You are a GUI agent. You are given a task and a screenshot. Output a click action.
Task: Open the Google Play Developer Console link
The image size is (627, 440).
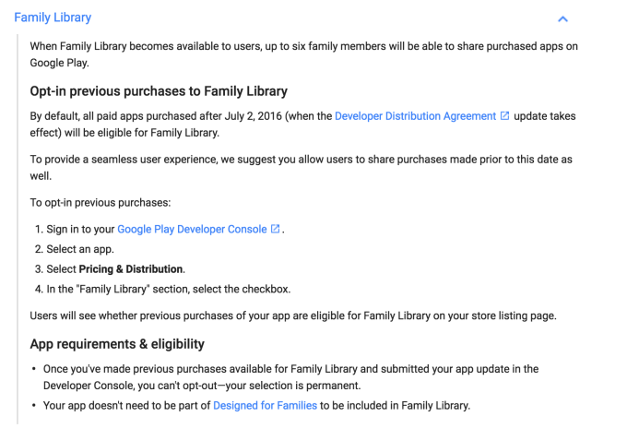pos(193,229)
